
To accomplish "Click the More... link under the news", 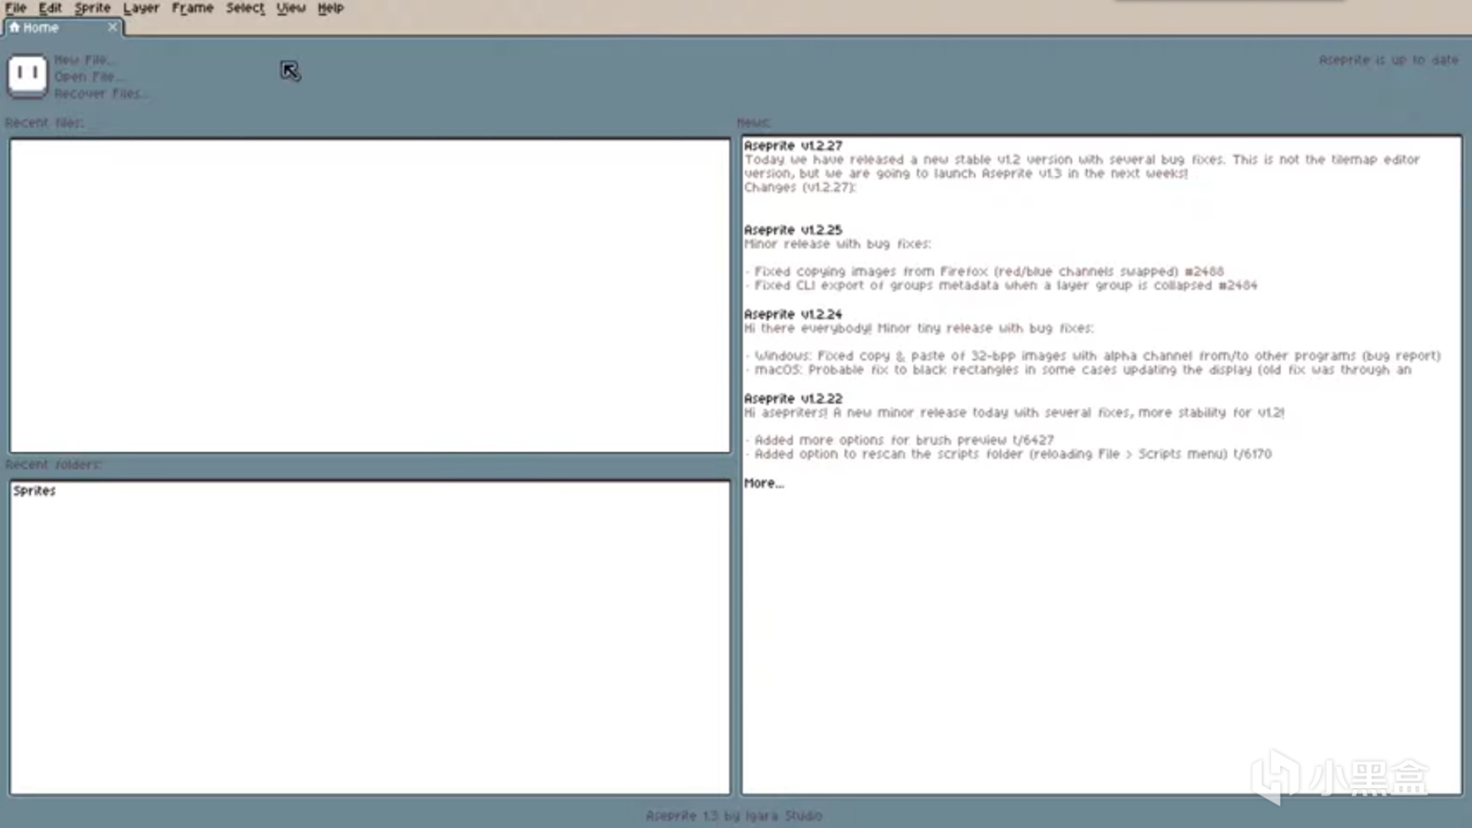I will pyautogui.click(x=763, y=483).
